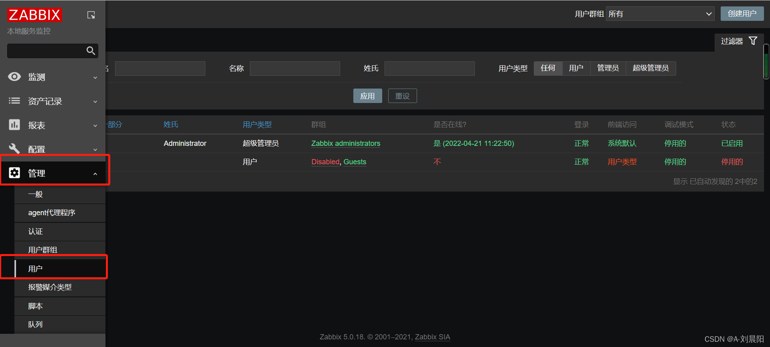Viewport: 770px width, 347px height.
Task: Open the 脚本 submenu item
Action: click(x=60, y=306)
